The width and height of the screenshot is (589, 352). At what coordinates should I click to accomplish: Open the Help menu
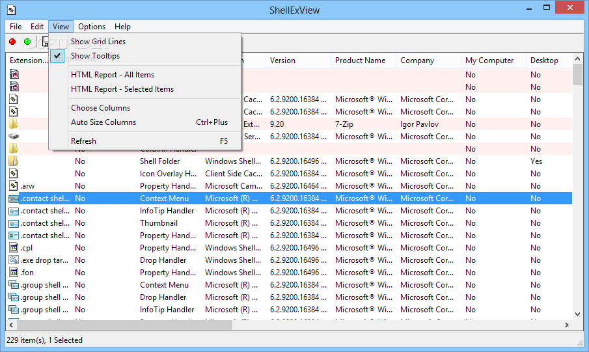(x=122, y=27)
